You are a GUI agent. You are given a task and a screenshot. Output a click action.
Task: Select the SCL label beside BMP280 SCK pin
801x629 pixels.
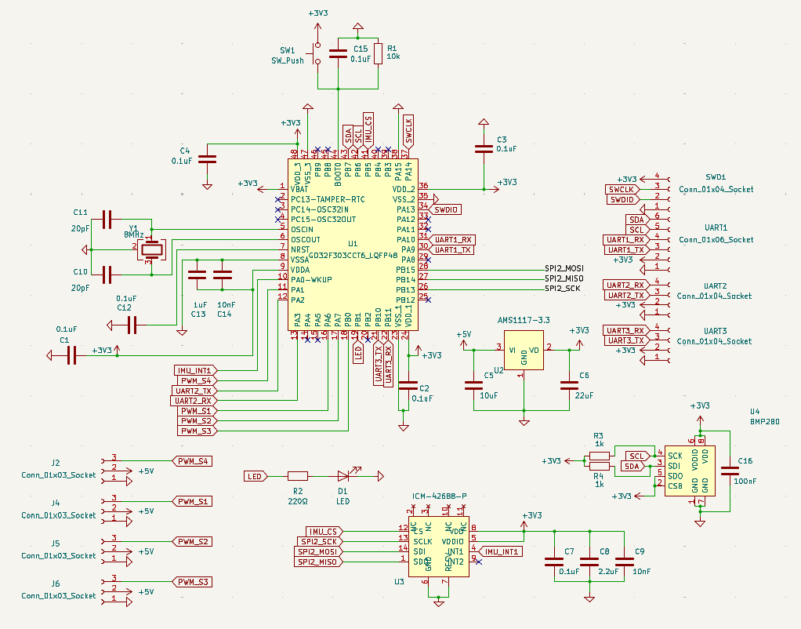[x=637, y=456]
